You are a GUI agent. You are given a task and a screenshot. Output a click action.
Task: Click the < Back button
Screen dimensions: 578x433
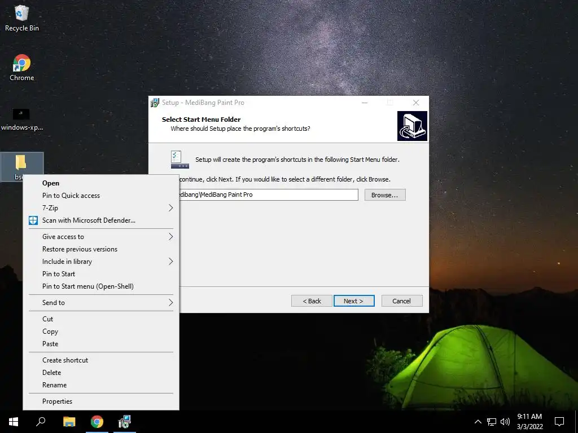(x=312, y=301)
